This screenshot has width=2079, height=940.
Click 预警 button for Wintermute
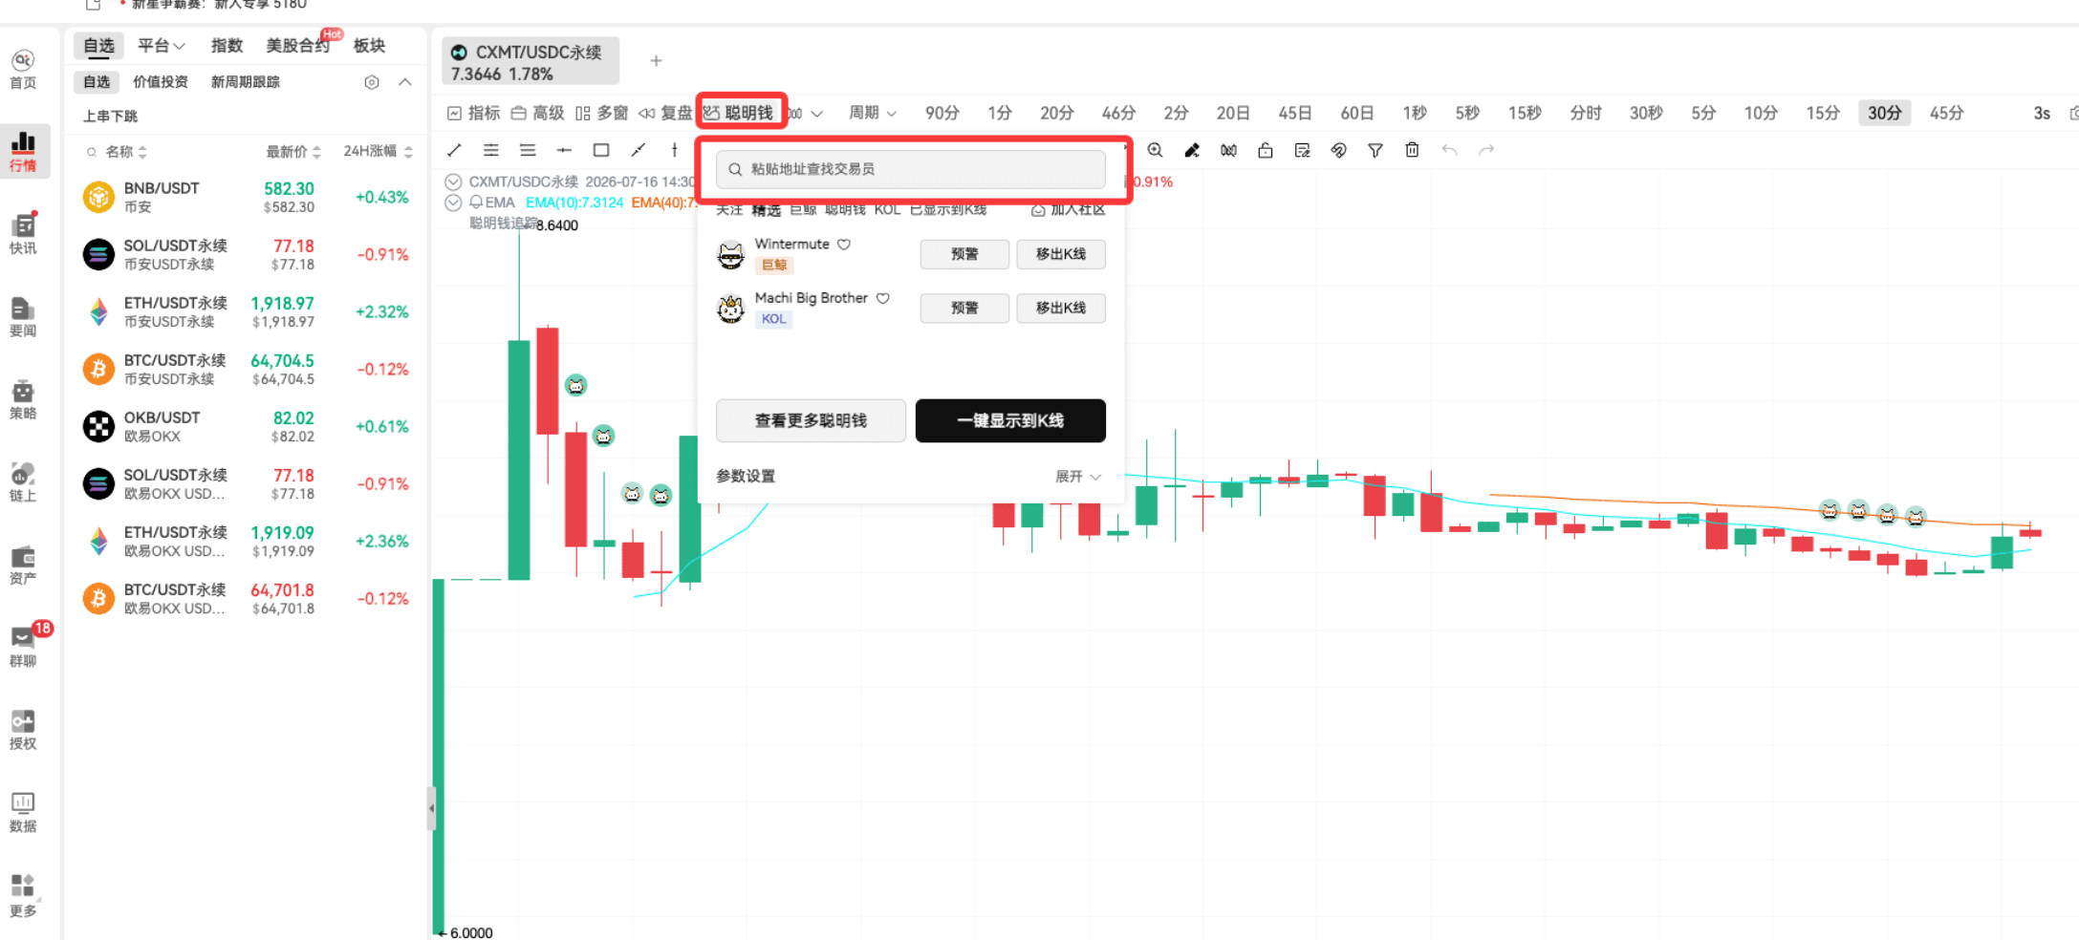pyautogui.click(x=964, y=254)
